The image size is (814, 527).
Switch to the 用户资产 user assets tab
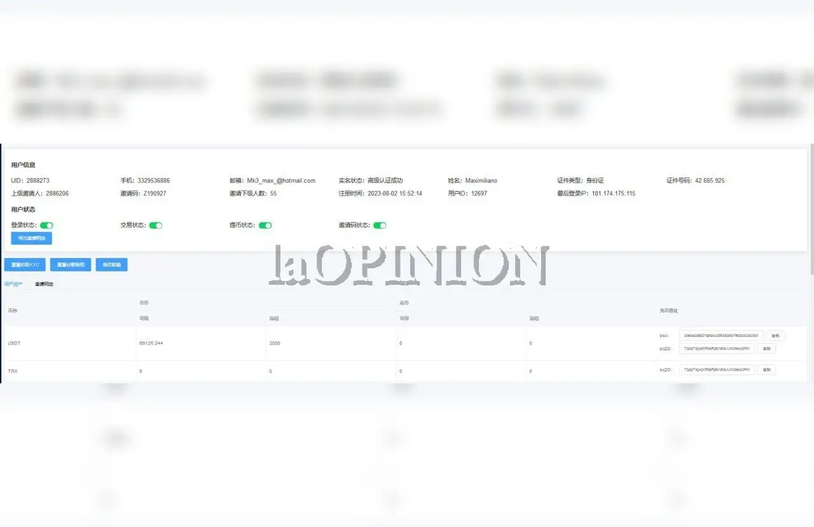(13, 284)
